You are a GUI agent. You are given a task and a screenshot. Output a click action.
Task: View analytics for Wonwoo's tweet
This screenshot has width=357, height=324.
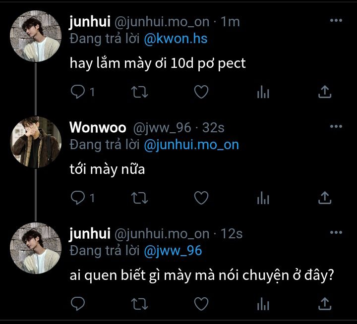(x=263, y=198)
